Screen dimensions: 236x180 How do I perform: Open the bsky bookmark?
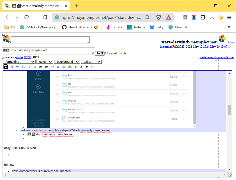pos(157,27)
